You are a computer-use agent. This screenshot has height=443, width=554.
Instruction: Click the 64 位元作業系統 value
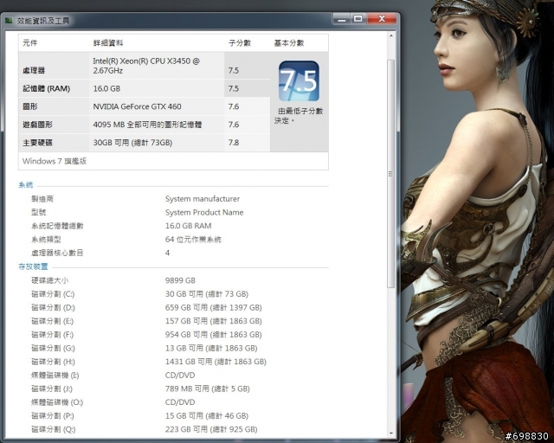pyautogui.click(x=193, y=240)
